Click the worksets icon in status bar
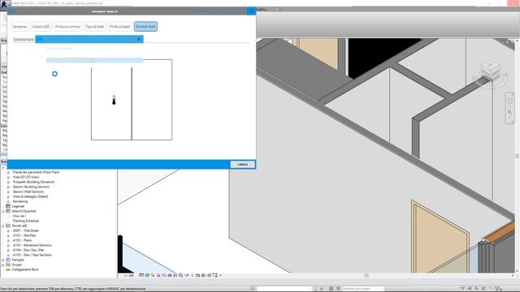 click(x=253, y=289)
